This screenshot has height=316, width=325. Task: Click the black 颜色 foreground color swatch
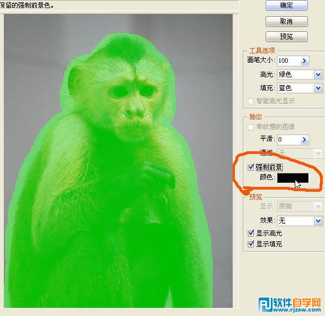point(293,178)
